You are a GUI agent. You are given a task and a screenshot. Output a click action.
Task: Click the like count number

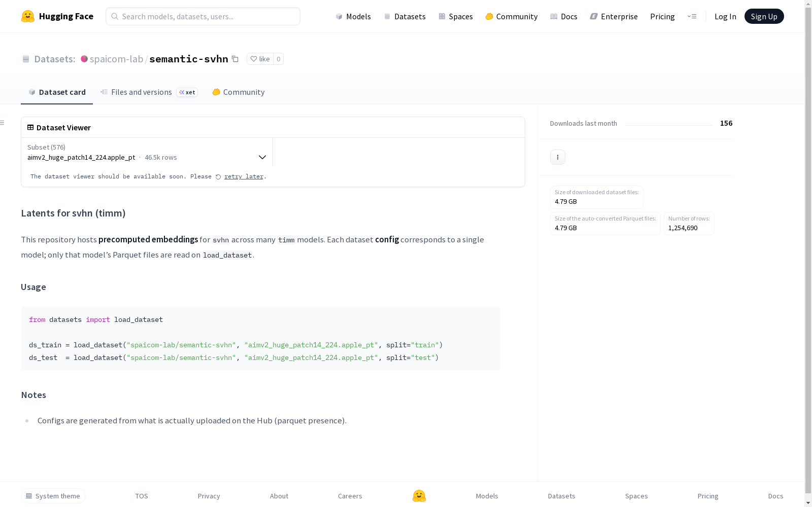(x=278, y=59)
